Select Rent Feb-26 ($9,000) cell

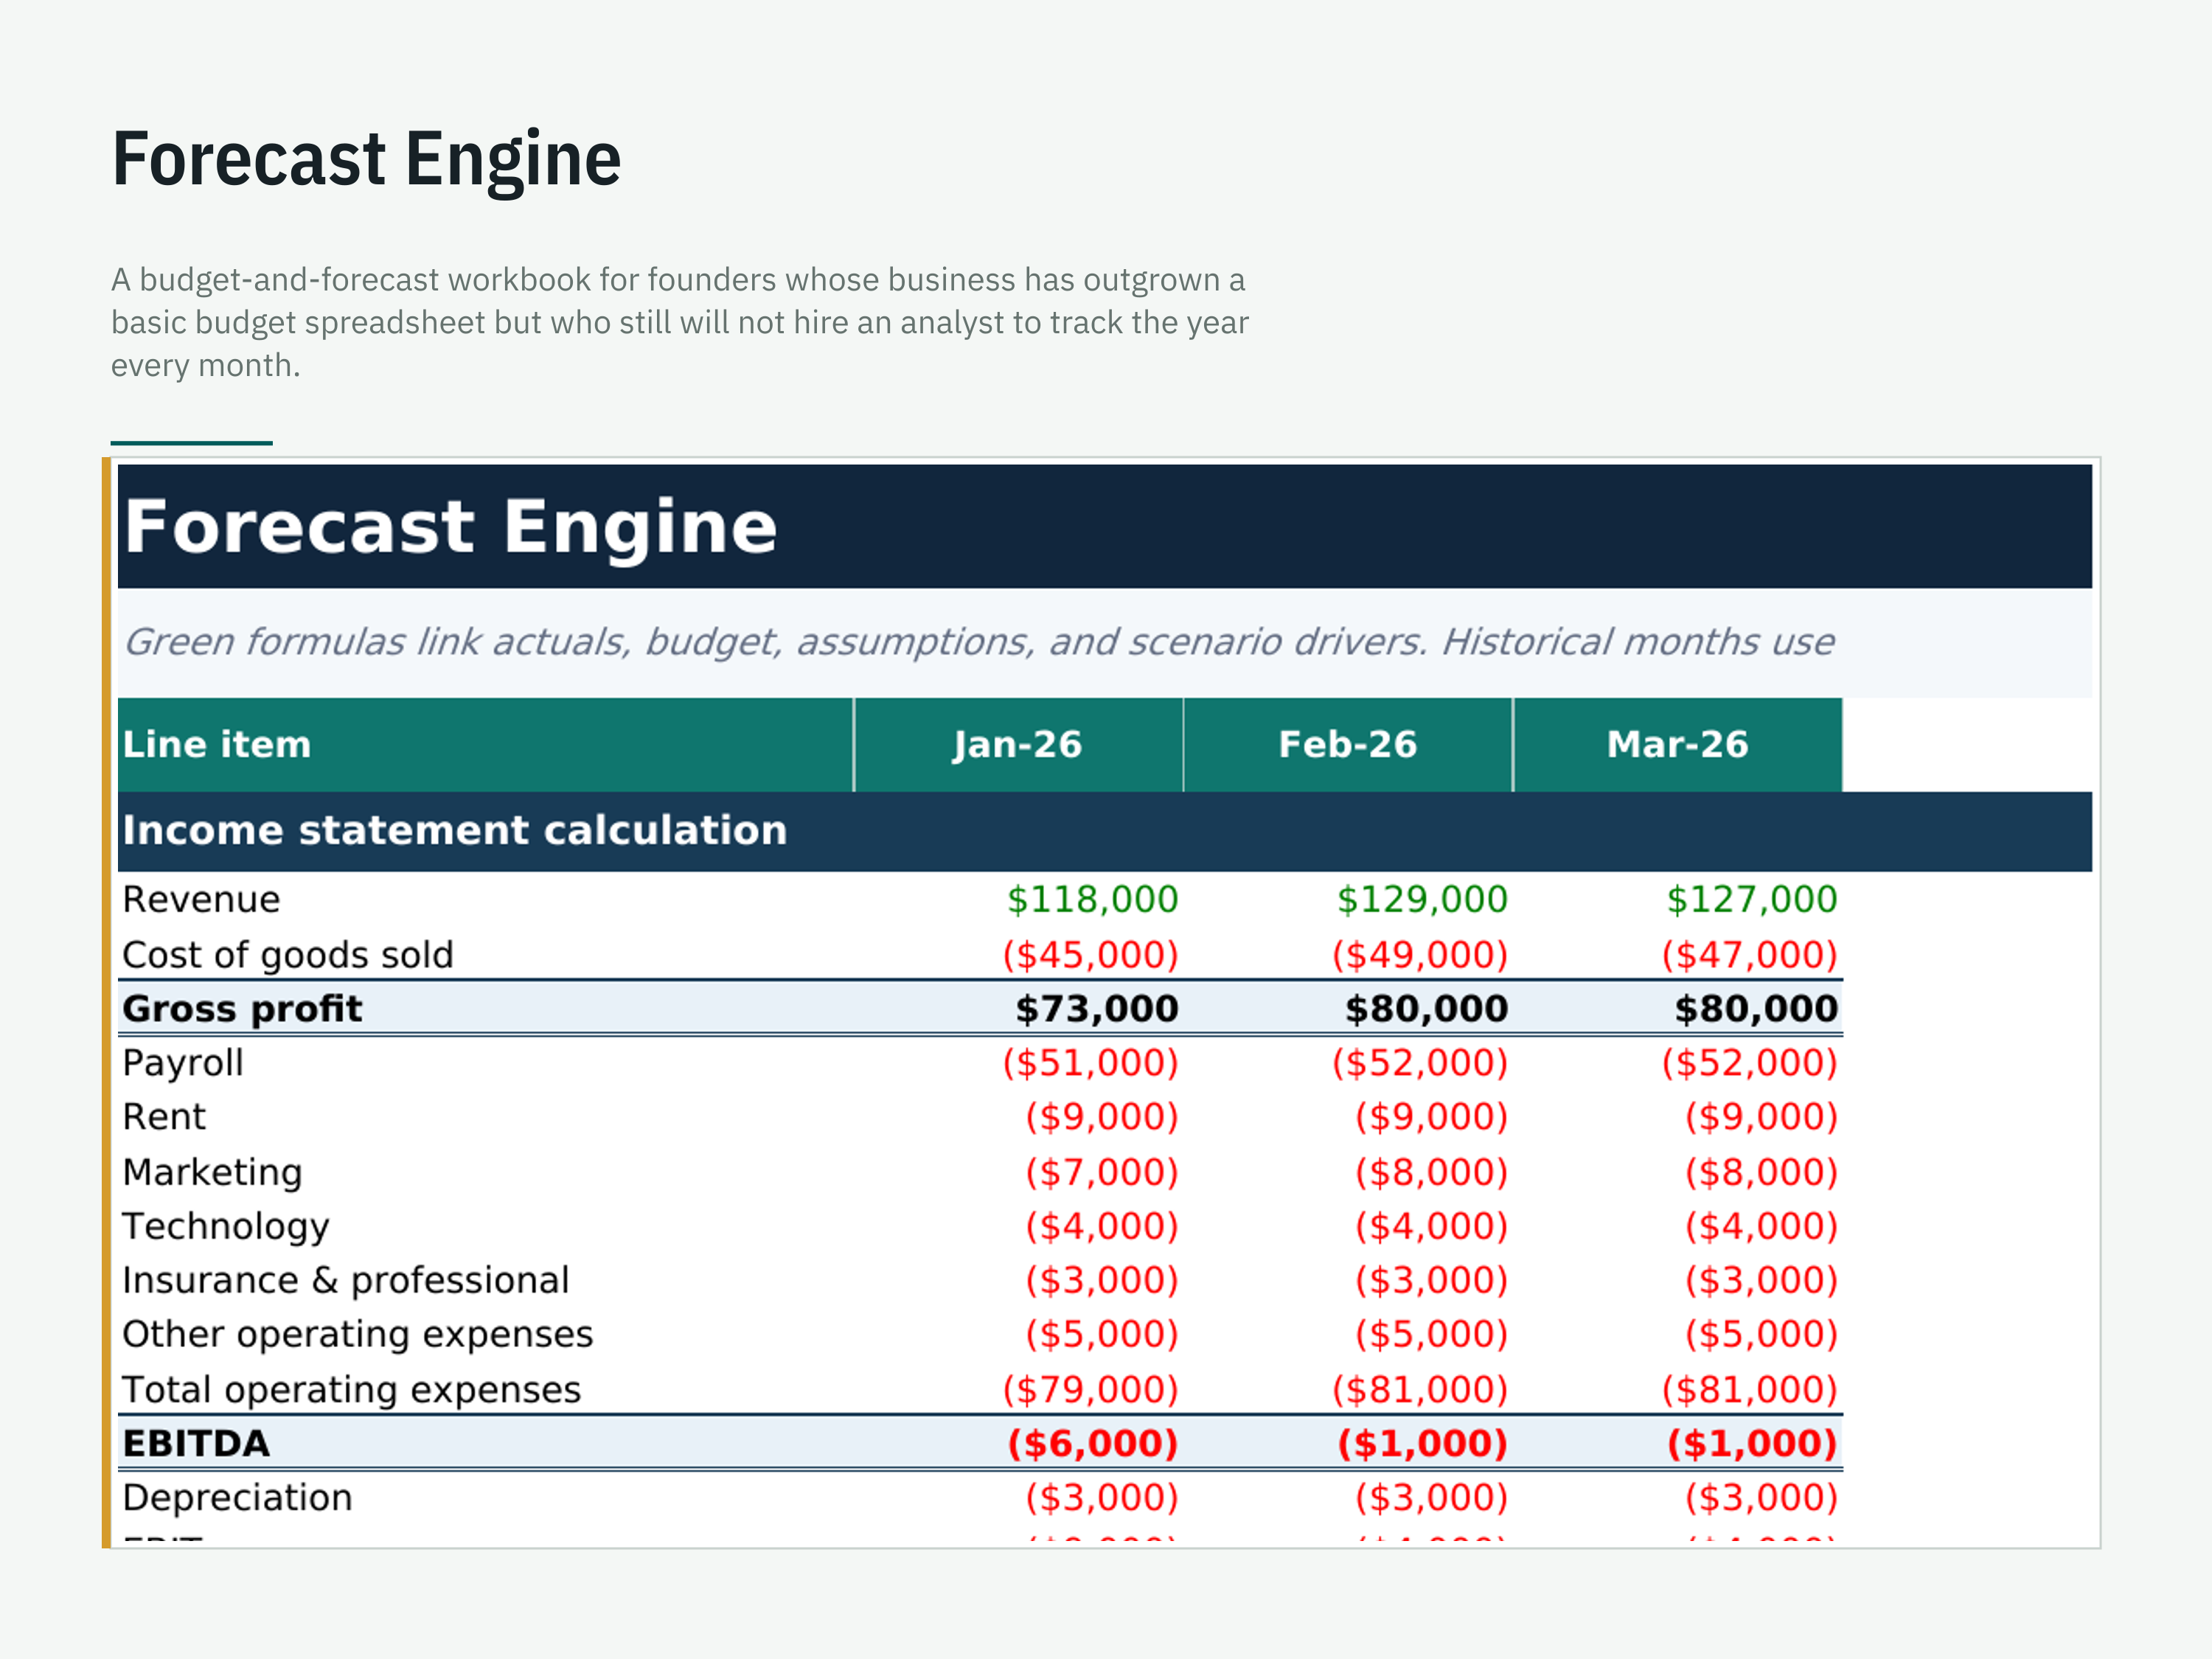pos(1432,1117)
